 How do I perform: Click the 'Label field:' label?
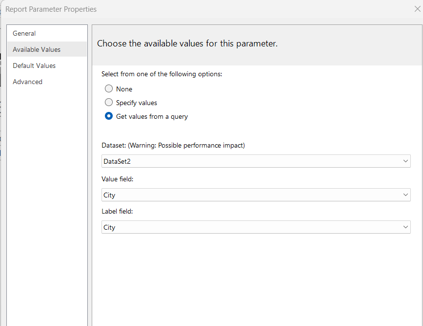[x=117, y=211]
